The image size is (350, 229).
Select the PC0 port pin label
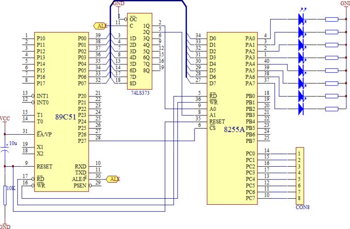(x=250, y=154)
